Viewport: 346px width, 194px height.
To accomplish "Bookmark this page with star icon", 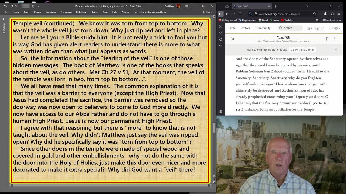I will 315,14.
